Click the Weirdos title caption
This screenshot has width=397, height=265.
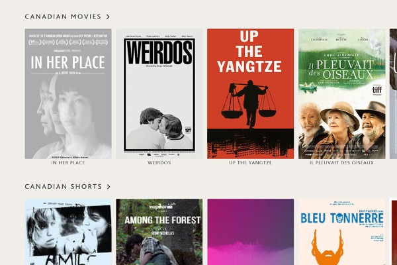(159, 163)
